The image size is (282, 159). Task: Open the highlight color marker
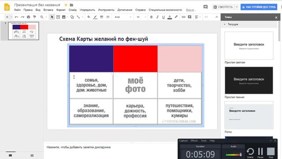[176, 17]
